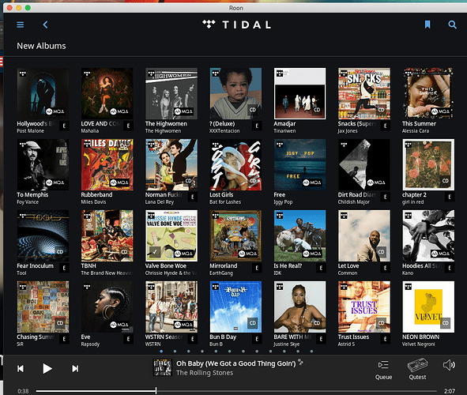The height and width of the screenshot is (395, 467).
Task: Go back with the left arrow
Action: tap(45, 24)
